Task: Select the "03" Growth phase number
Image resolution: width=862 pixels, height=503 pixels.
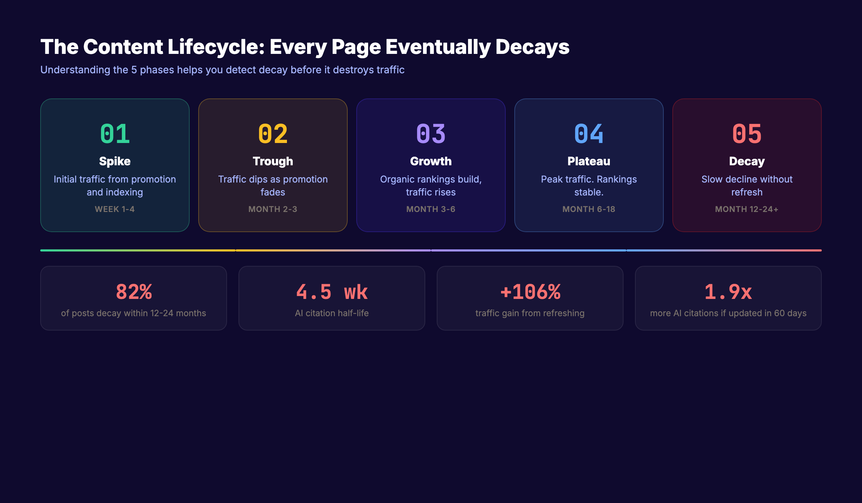Action: [x=431, y=134]
